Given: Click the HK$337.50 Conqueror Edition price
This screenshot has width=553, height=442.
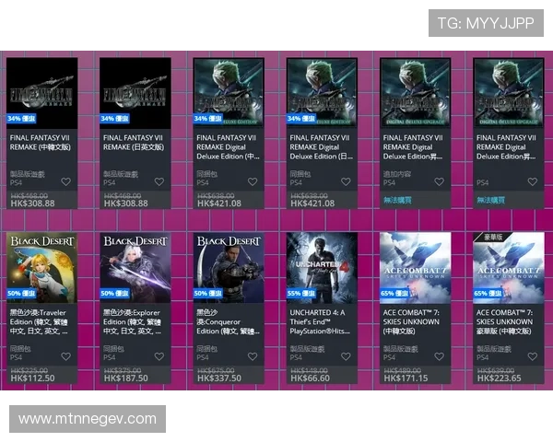Looking at the screenshot, I should [x=219, y=378].
